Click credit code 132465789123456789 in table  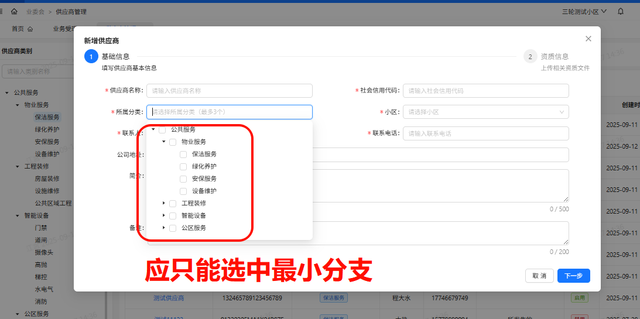click(252, 298)
